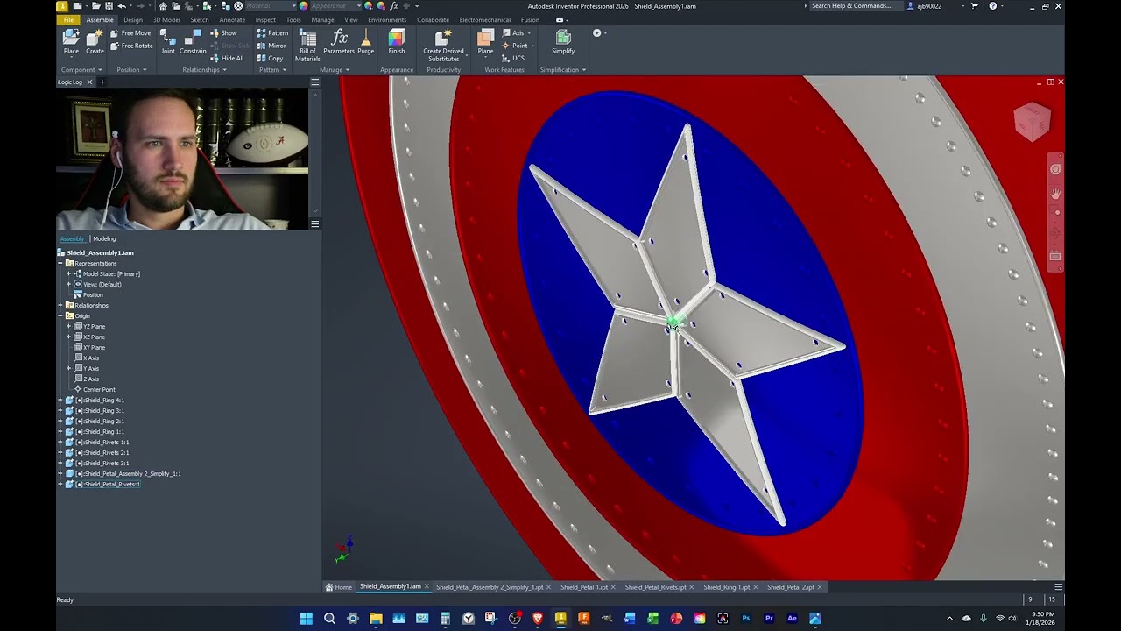Switch to the Shield_Petal 1.ipt document tab
This screenshot has height=631, width=1121.
[x=584, y=587]
